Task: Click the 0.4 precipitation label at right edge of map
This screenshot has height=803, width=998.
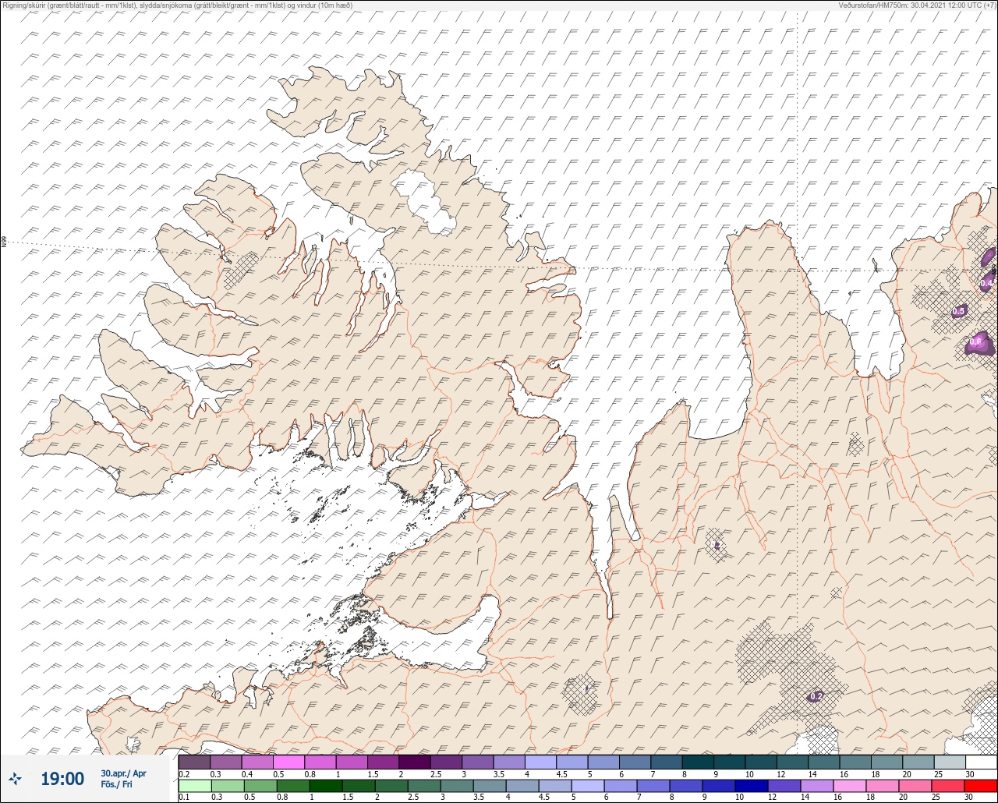Action: pyautogui.click(x=987, y=282)
